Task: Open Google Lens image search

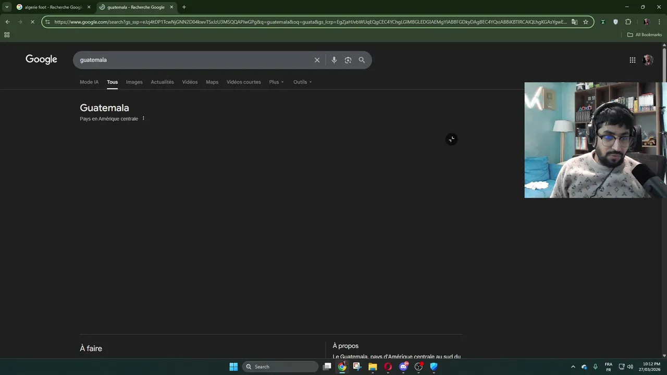Action: click(x=348, y=60)
